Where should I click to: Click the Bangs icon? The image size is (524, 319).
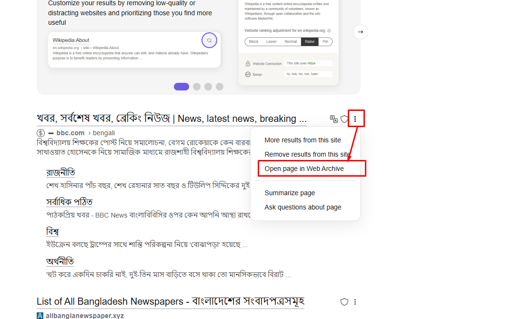pyautogui.click(x=248, y=74)
